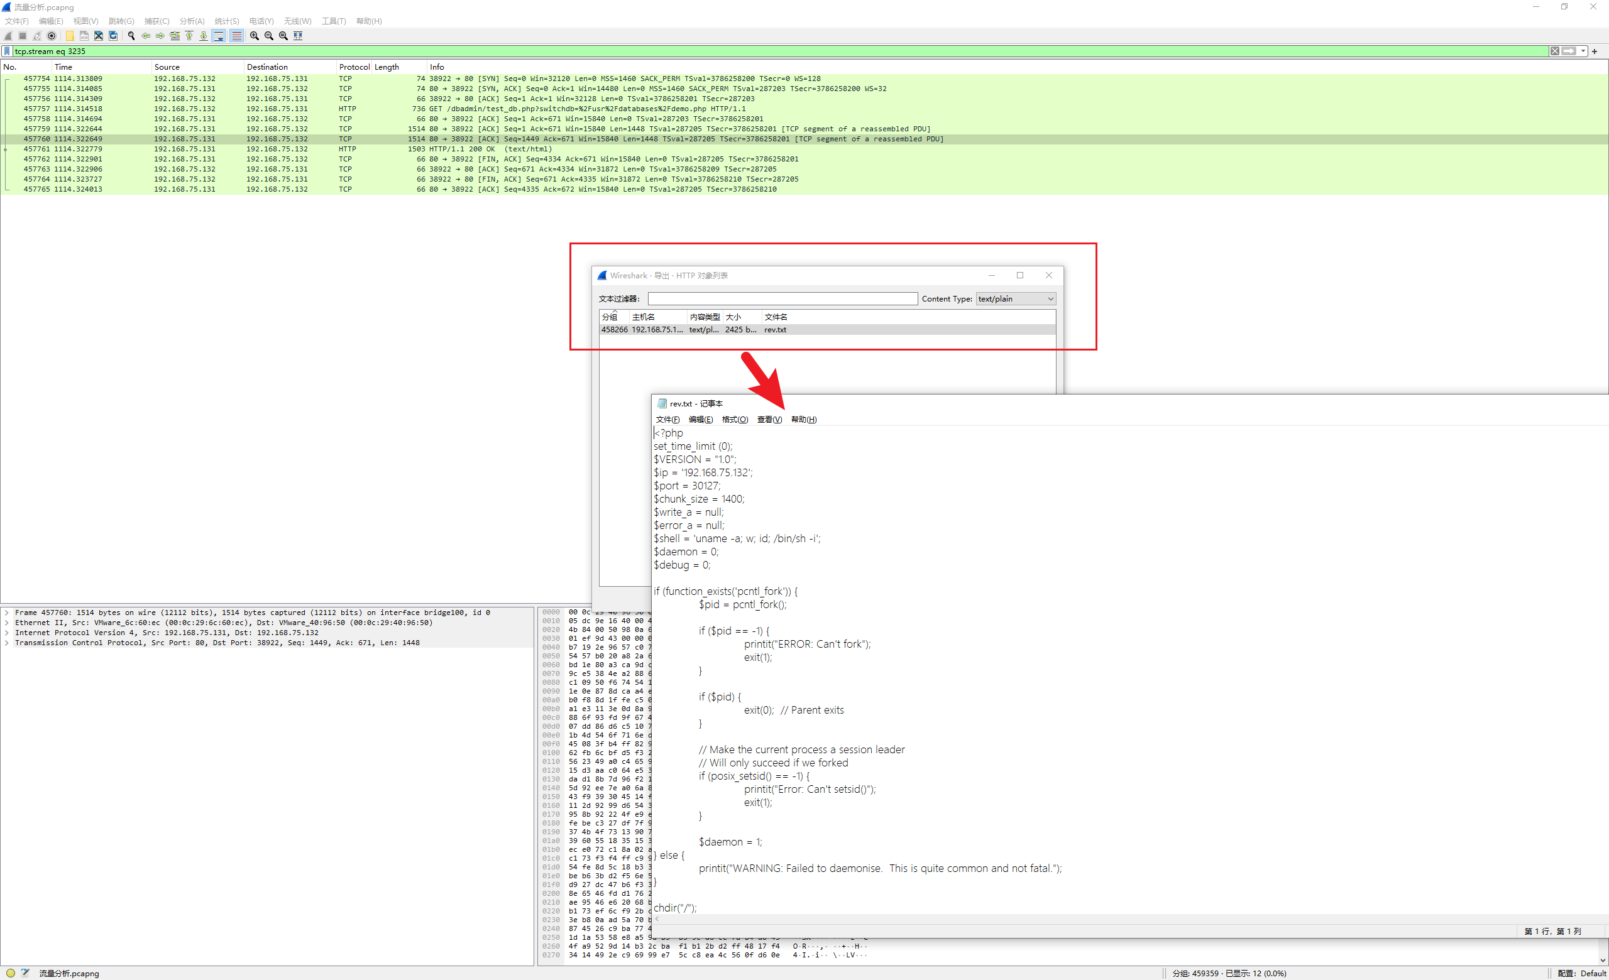Click the 配置: Default profile in status bar
Image resolution: width=1609 pixels, height=980 pixels.
coord(1581,974)
